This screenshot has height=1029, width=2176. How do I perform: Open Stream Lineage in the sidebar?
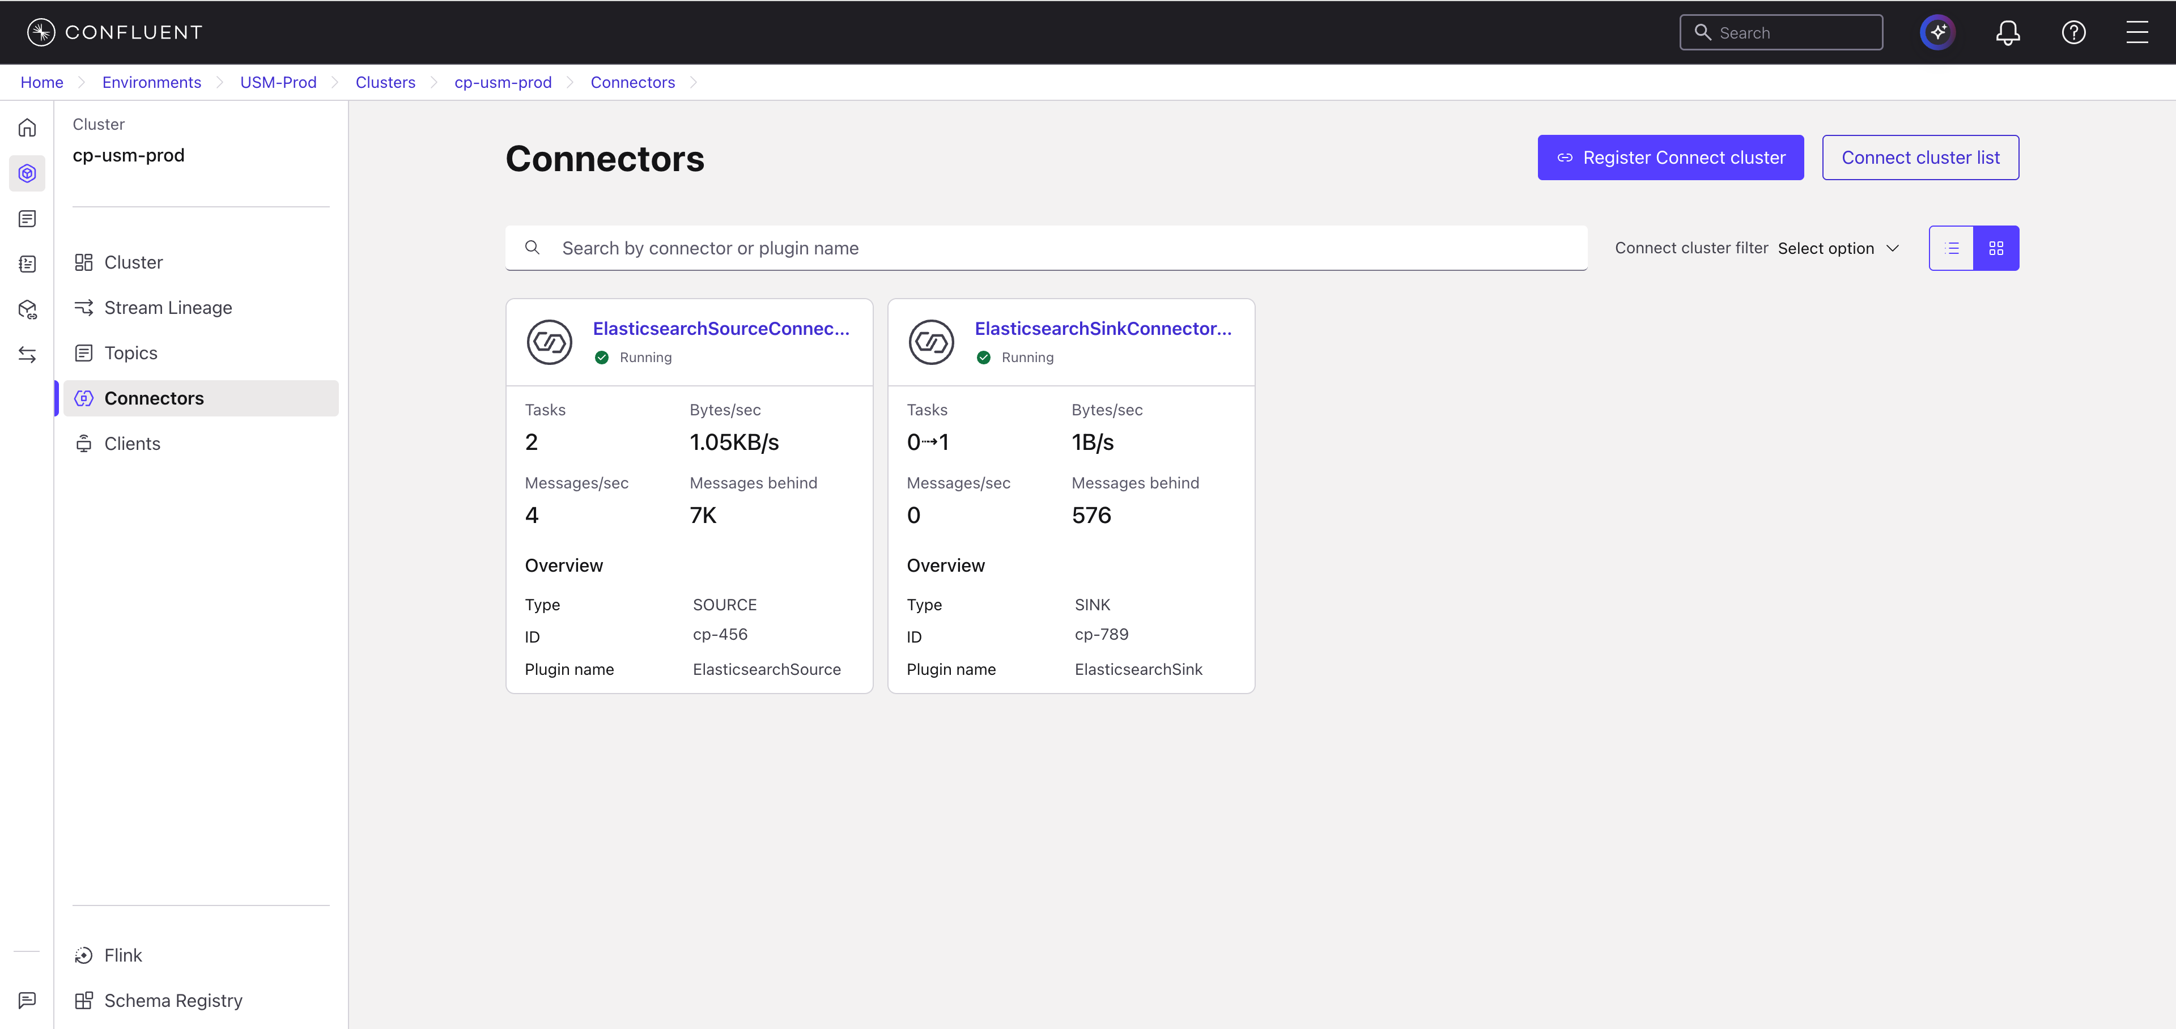201,308
